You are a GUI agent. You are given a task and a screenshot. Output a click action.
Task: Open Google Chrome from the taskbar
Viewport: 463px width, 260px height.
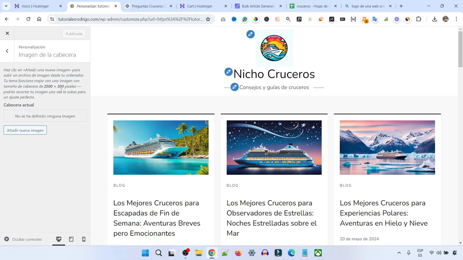[212, 253]
